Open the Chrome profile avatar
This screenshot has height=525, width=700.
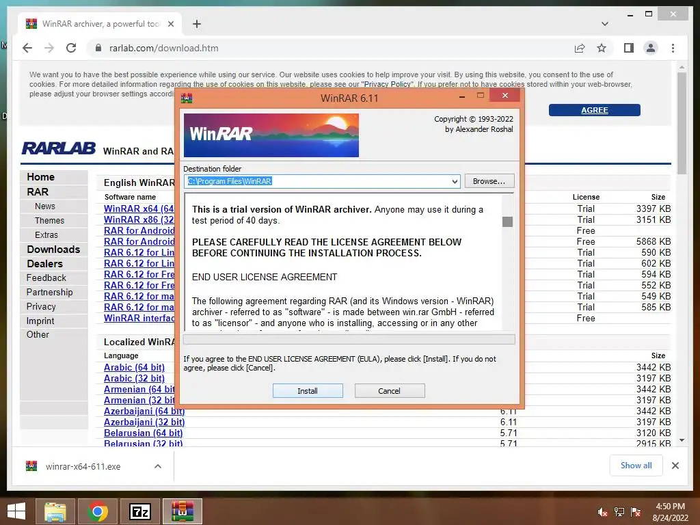pos(651,49)
